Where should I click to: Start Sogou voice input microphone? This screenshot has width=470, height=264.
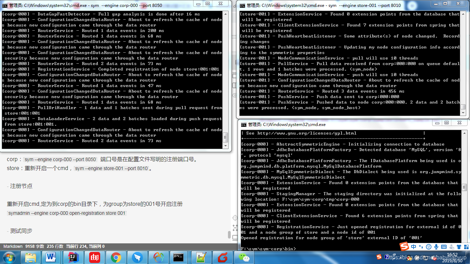point(436,247)
